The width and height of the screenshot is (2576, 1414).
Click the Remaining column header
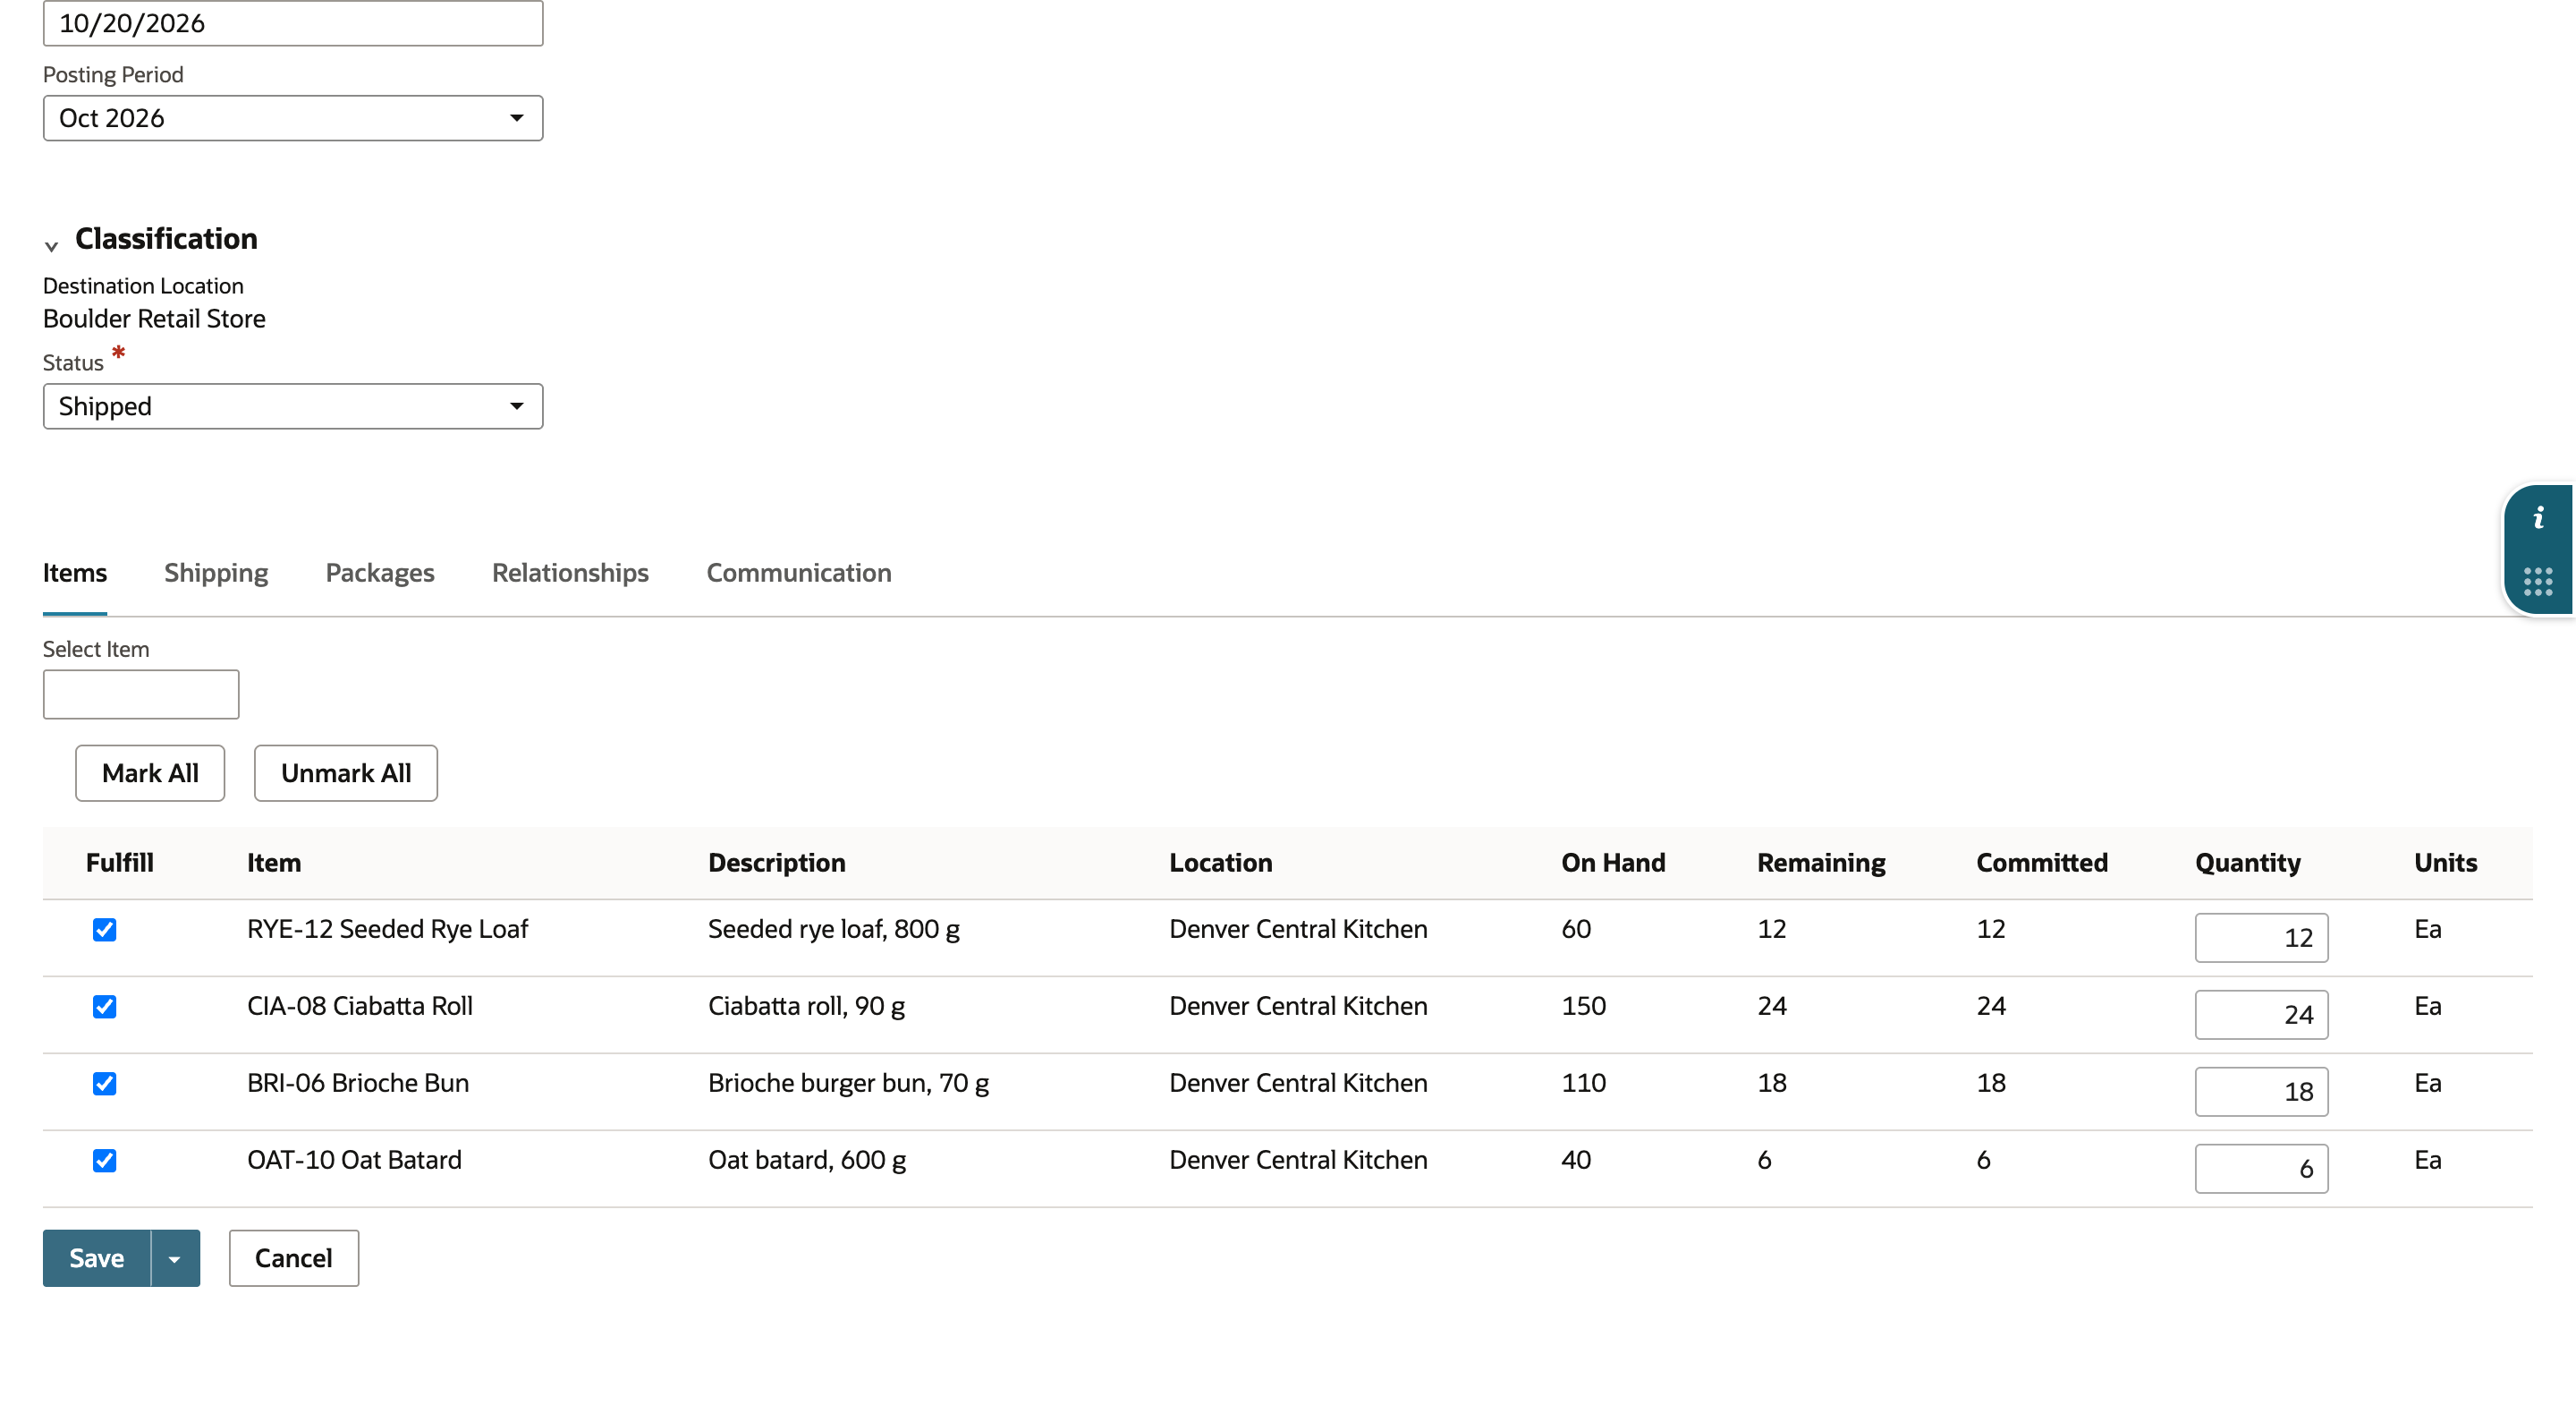click(1821, 864)
